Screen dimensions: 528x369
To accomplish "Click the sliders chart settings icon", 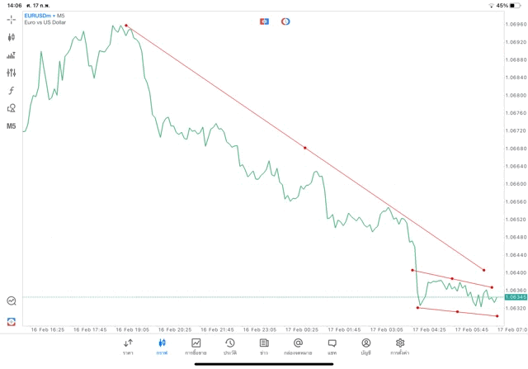I will pyautogui.click(x=12, y=73).
